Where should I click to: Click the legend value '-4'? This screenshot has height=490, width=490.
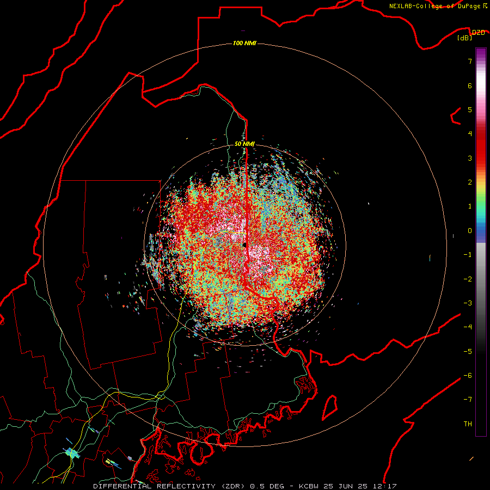pos(468,327)
